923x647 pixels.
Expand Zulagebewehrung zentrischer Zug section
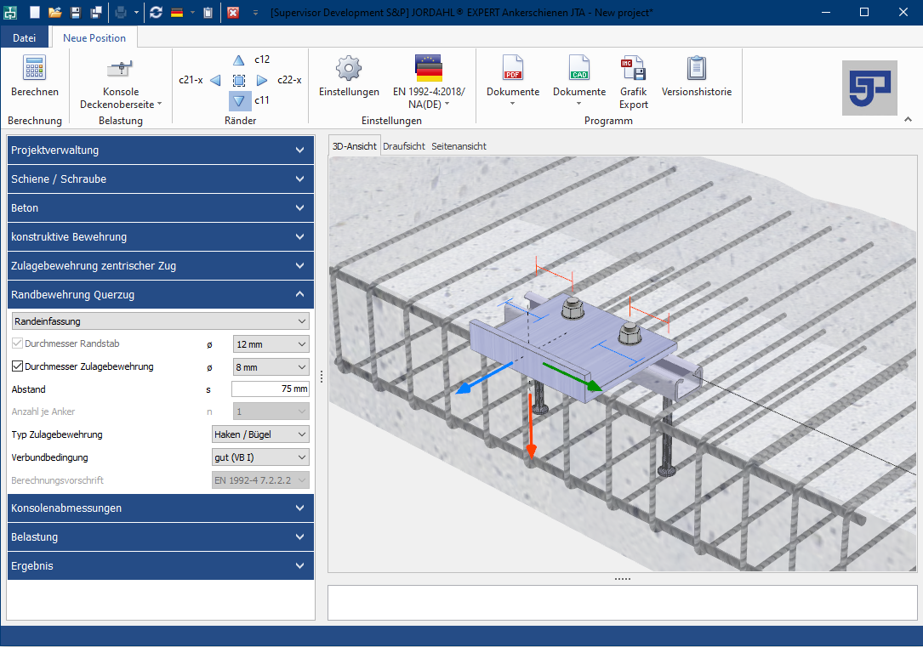161,265
